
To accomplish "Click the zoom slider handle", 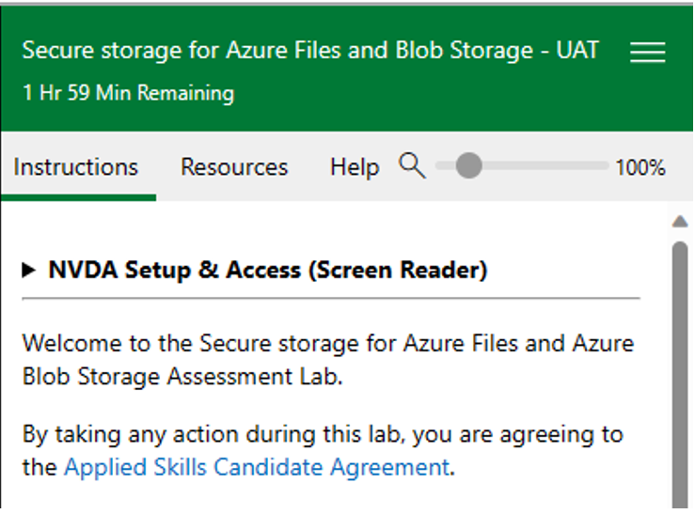I will (467, 166).
